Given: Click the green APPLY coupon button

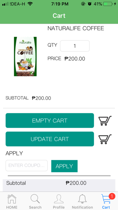Looking at the screenshot, I should (64, 166).
